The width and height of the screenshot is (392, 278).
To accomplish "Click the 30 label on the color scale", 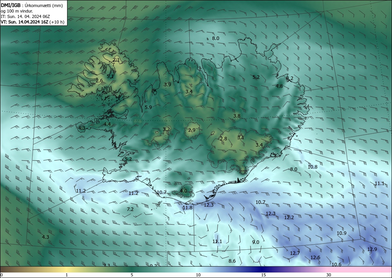I will pyautogui.click(x=329, y=275).
